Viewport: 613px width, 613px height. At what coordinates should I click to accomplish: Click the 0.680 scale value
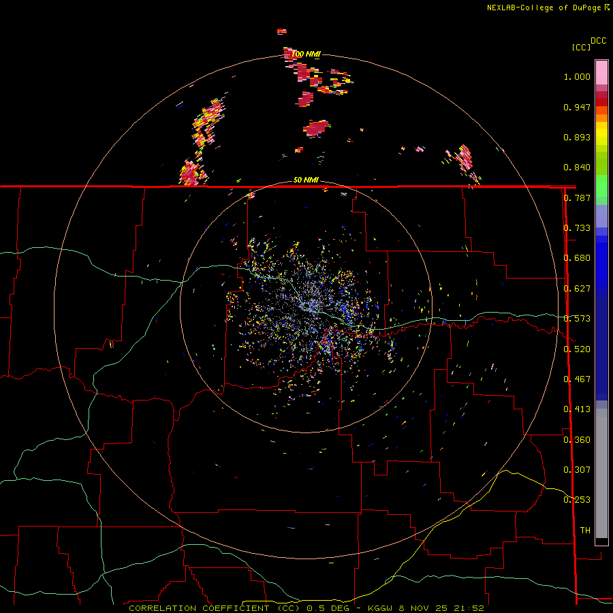tap(577, 258)
